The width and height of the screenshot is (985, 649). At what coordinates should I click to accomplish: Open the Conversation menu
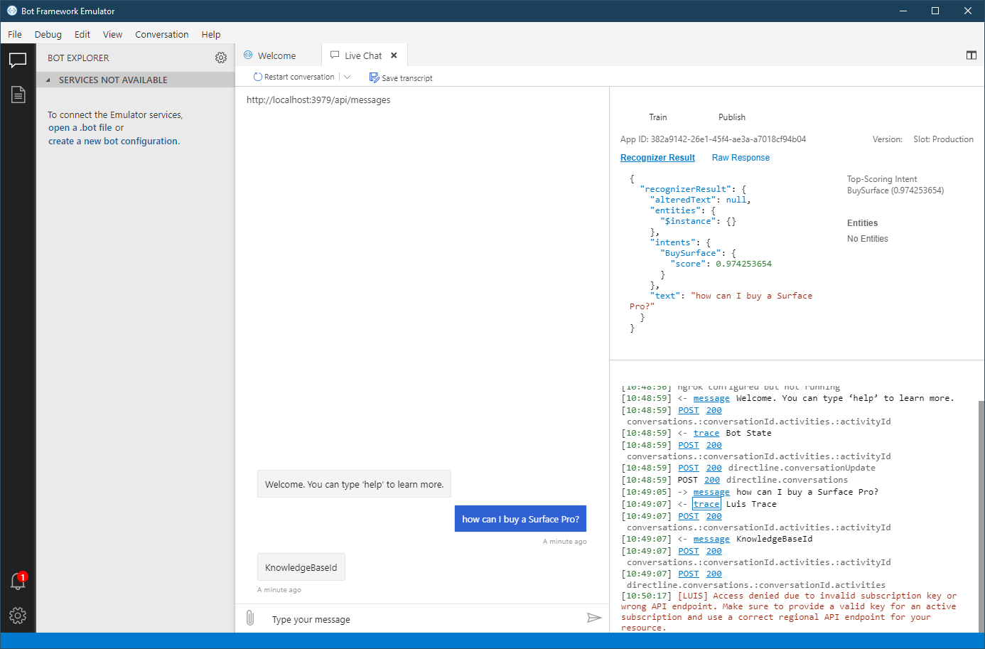pyautogui.click(x=162, y=34)
